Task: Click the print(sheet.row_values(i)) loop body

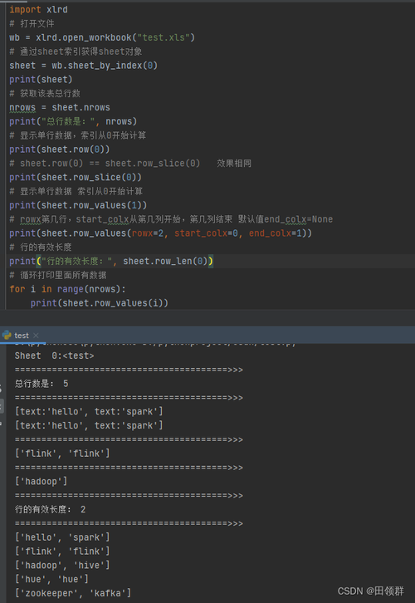Action: tap(99, 303)
